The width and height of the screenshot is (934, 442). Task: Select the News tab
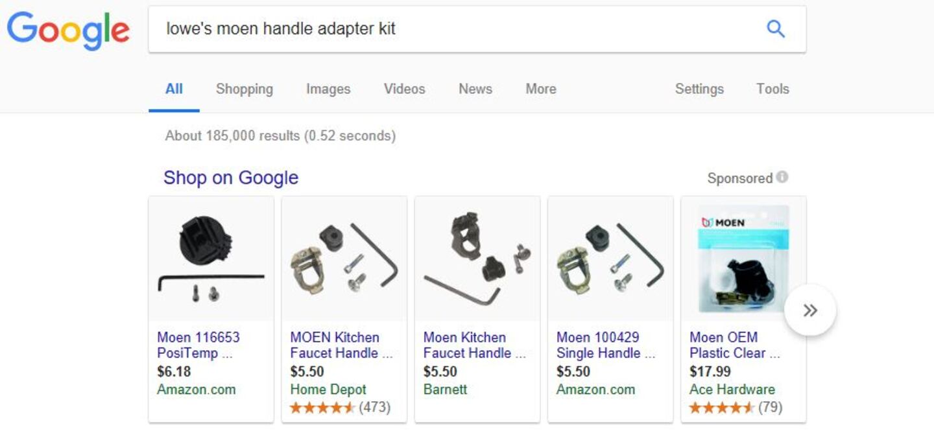[x=475, y=89]
